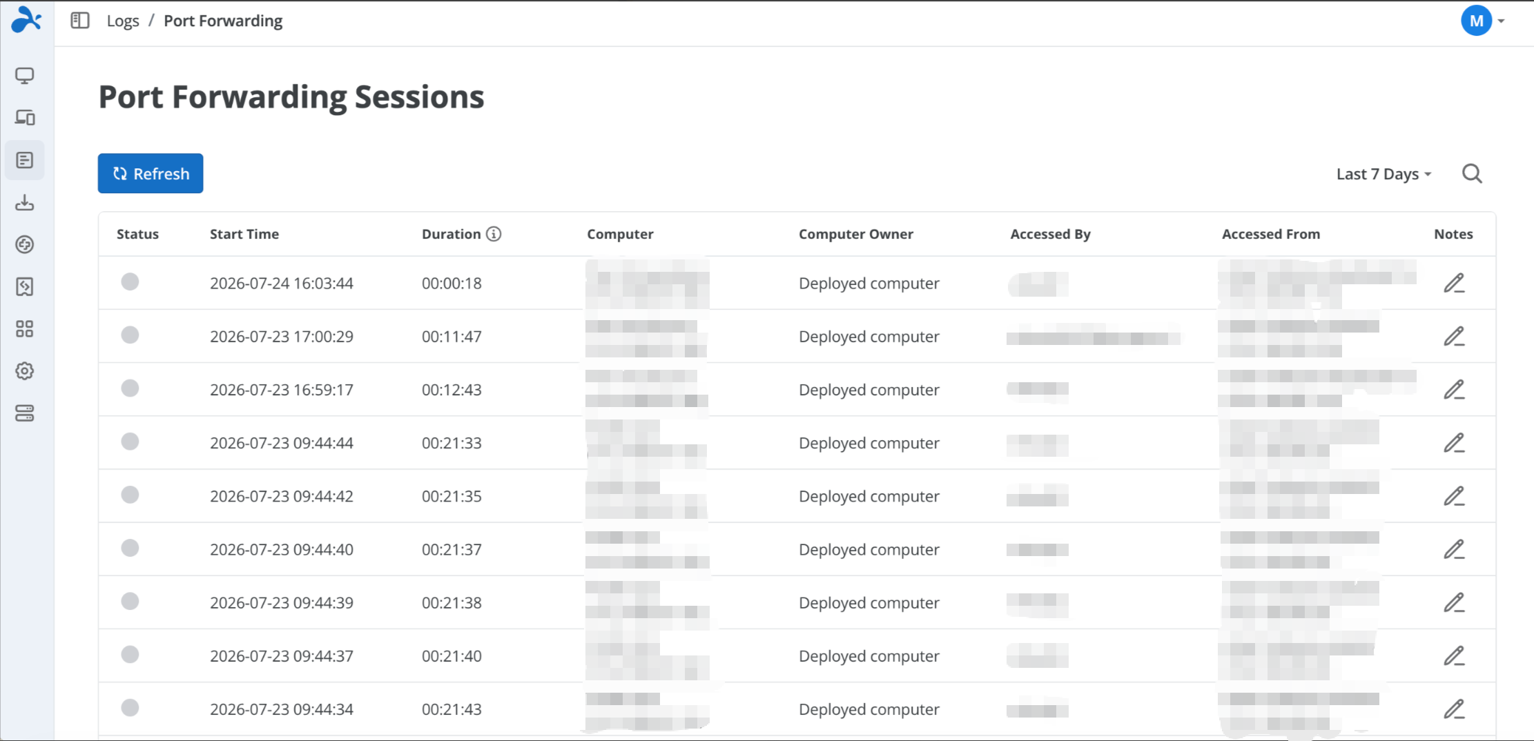Open the download tray icon in sidebar
The height and width of the screenshot is (741, 1534).
click(25, 202)
